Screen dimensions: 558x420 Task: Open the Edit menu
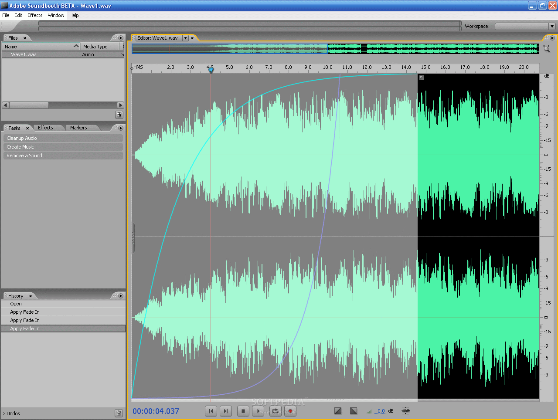click(x=18, y=15)
